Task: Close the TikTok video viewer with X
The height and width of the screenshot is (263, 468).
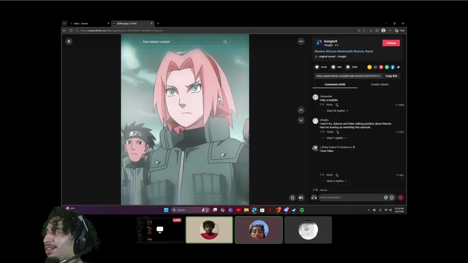Action: pyautogui.click(x=69, y=41)
